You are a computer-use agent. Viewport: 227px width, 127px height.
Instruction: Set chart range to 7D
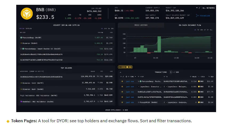(x=198, y=30)
